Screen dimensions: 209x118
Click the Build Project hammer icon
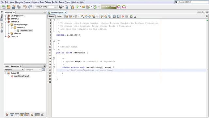coord(67,7)
